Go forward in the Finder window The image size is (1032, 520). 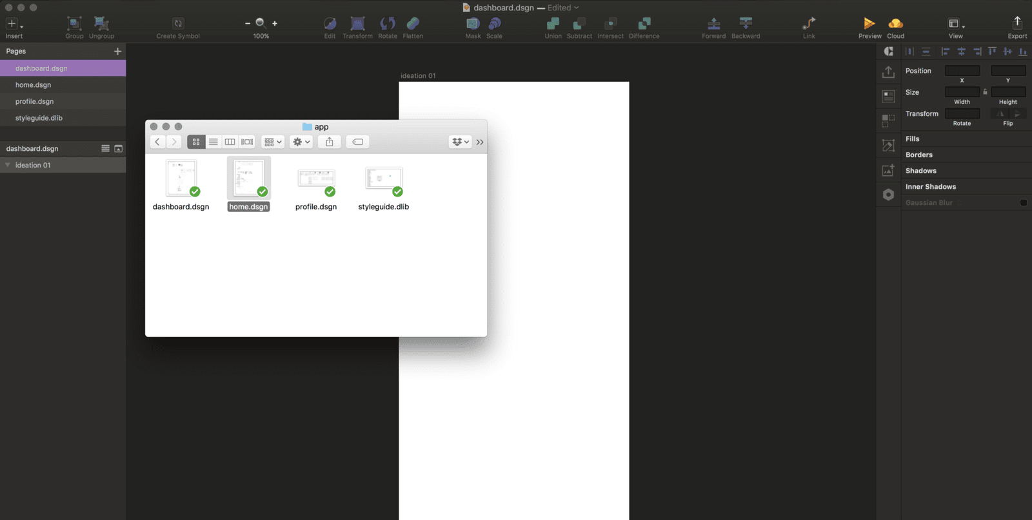pos(174,142)
